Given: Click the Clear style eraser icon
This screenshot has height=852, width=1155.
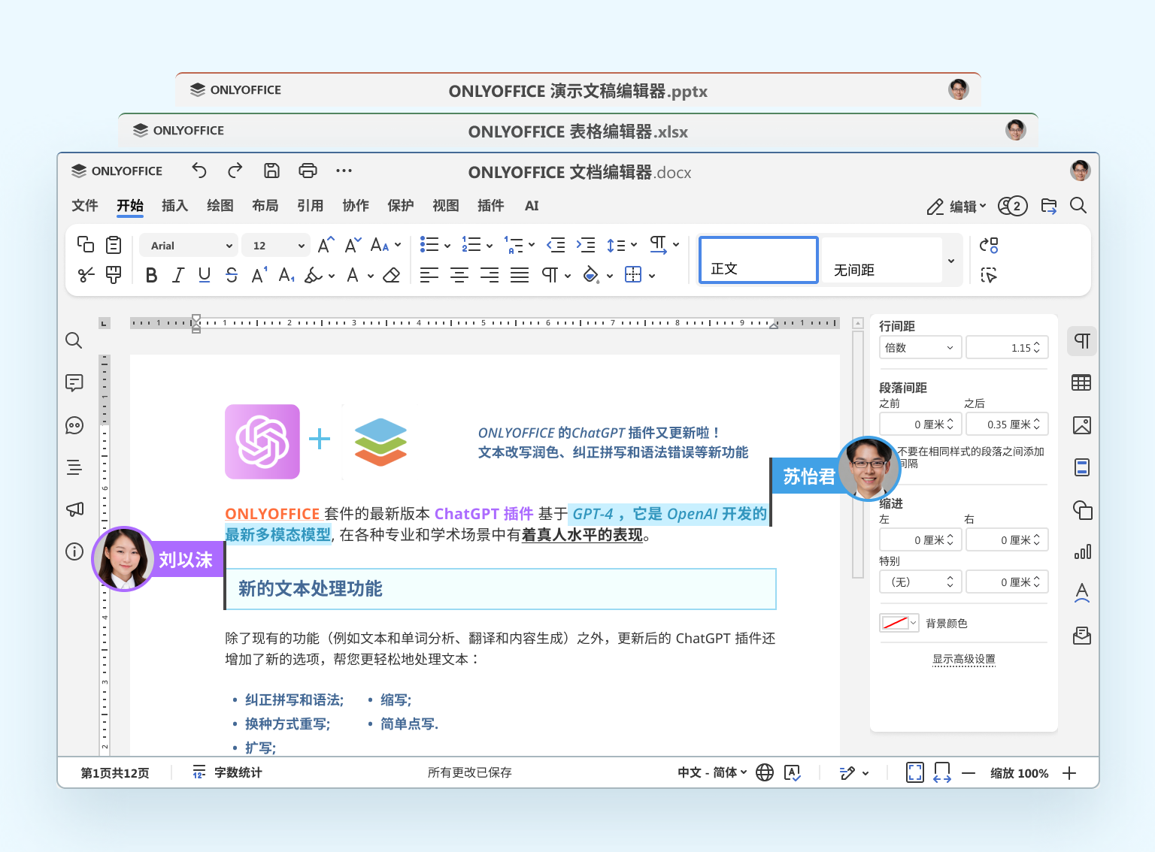Looking at the screenshot, I should (391, 276).
